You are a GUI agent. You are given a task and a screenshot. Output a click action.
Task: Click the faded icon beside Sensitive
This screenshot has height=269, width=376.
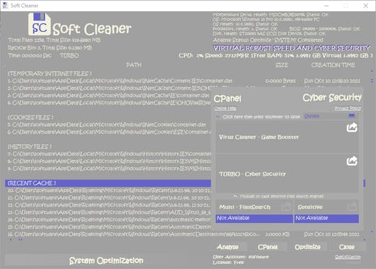pyautogui.click(x=352, y=207)
